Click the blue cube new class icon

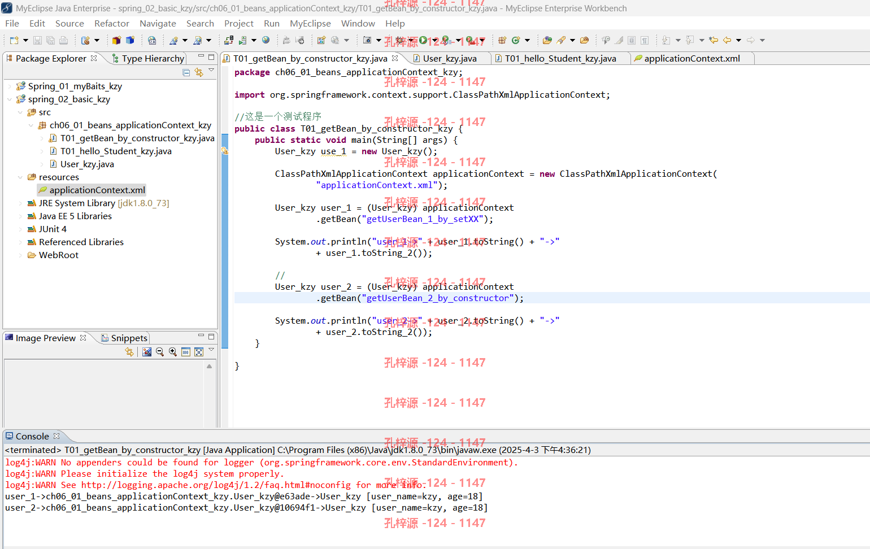(130, 40)
